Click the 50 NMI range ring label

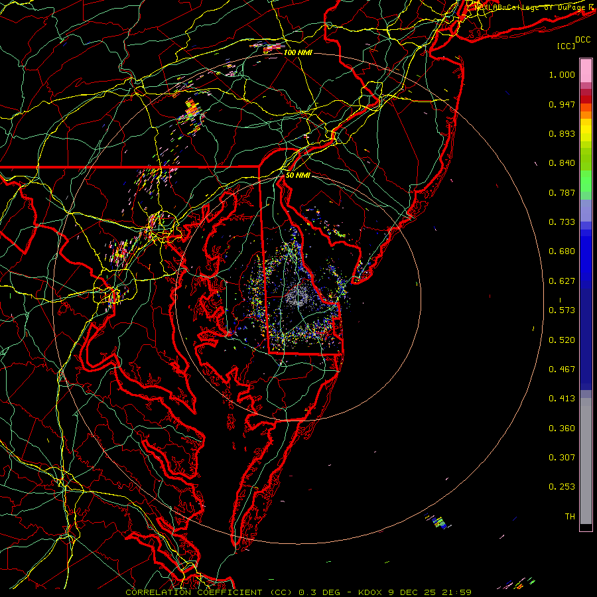pyautogui.click(x=298, y=176)
